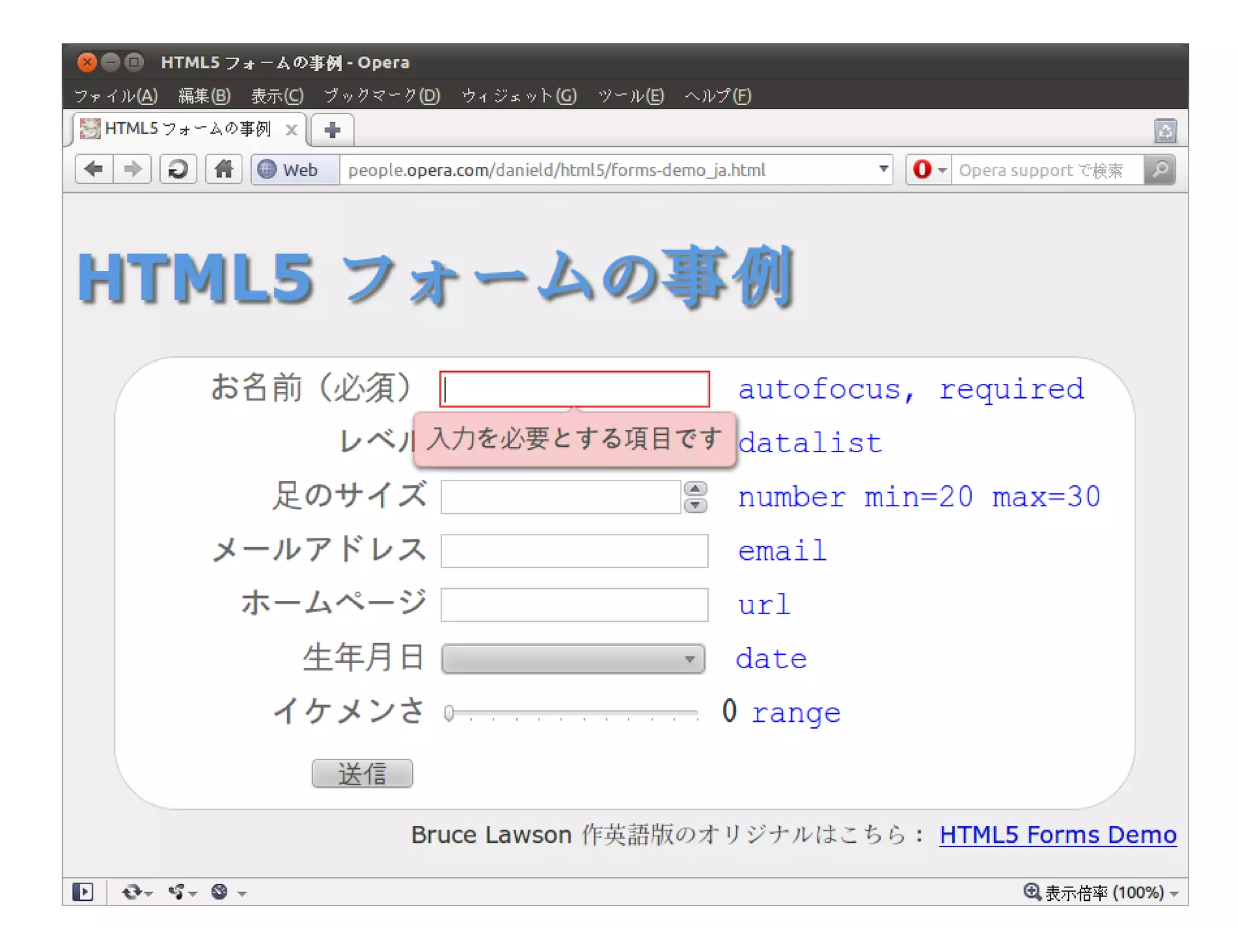Expand the address bar history dropdown
Image resolution: width=1238 pixels, height=928 pixels.
[883, 169]
